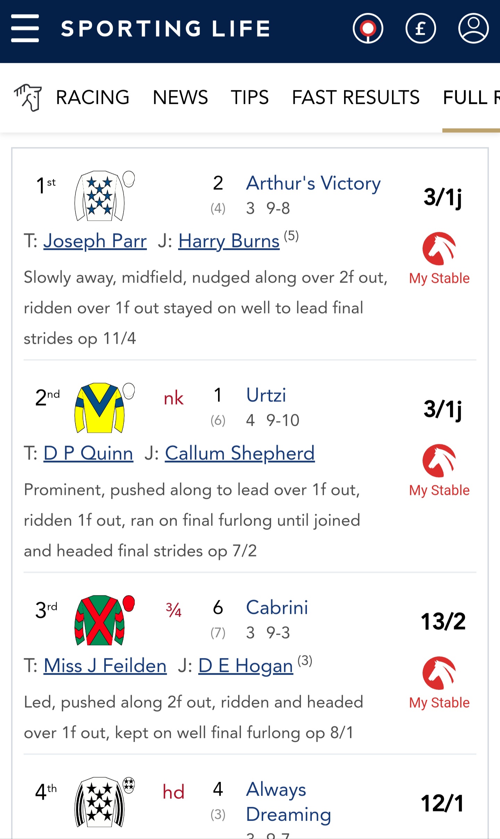Tap the Sporting Life logo
500x839 pixels.
pyautogui.click(x=165, y=28)
